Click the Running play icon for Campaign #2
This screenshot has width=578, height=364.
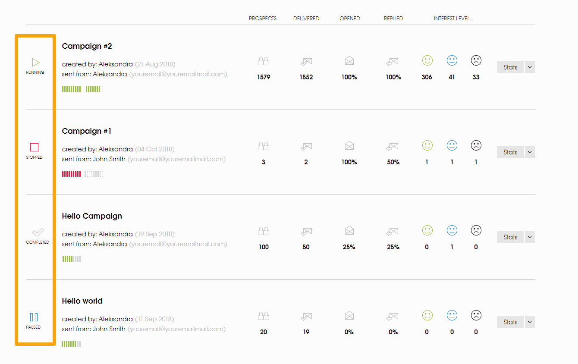(x=35, y=63)
